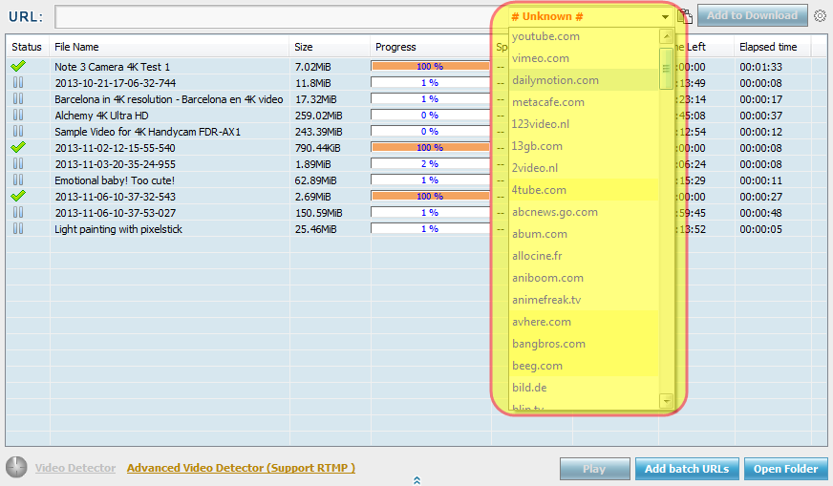Click elapsed time 00:00:37 cell
This screenshot has width=833, height=486.
coord(760,116)
